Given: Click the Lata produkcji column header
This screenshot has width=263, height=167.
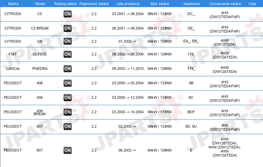Looking at the screenshot, I should (x=128, y=4).
